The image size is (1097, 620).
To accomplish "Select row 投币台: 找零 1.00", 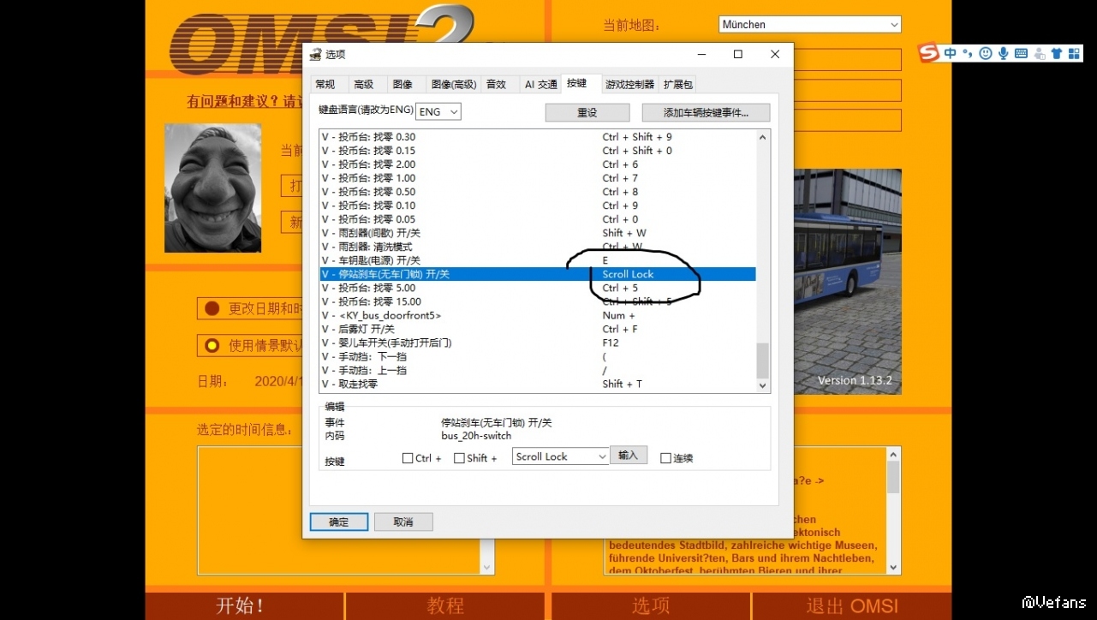I will tap(538, 178).
